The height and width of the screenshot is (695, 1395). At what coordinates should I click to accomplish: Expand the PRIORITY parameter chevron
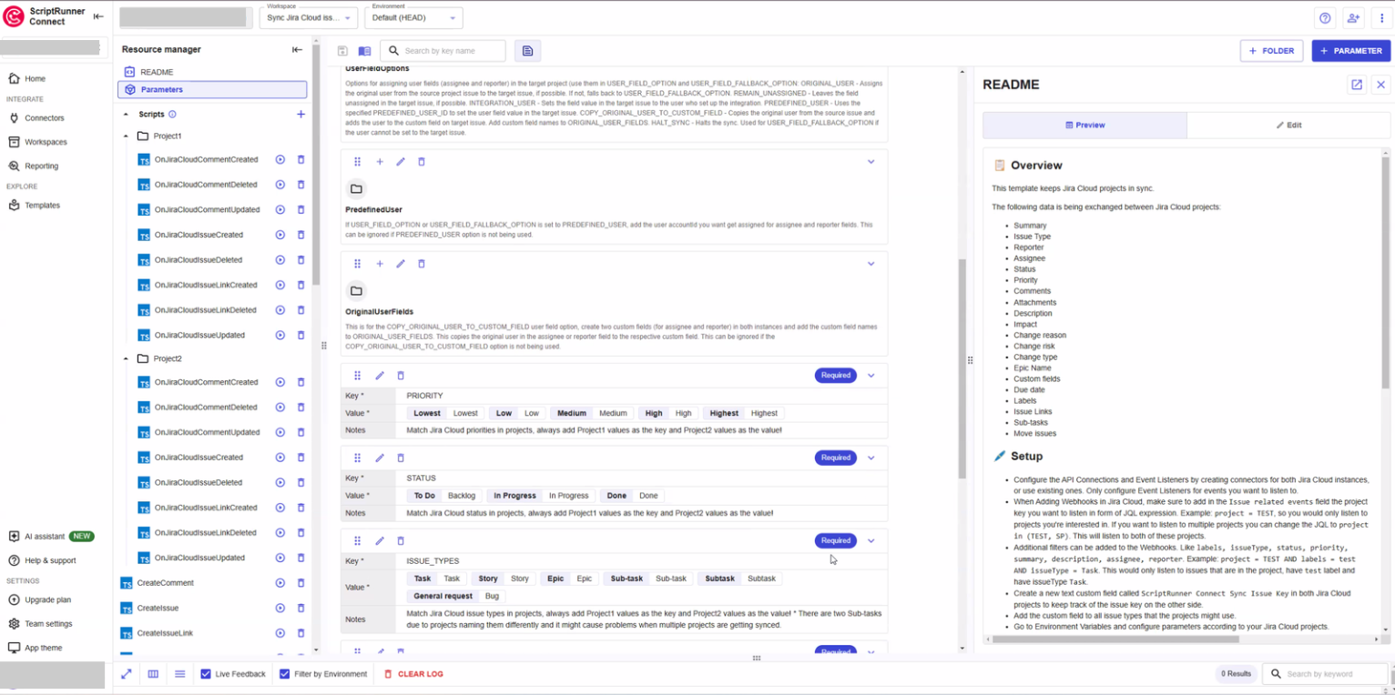871,376
